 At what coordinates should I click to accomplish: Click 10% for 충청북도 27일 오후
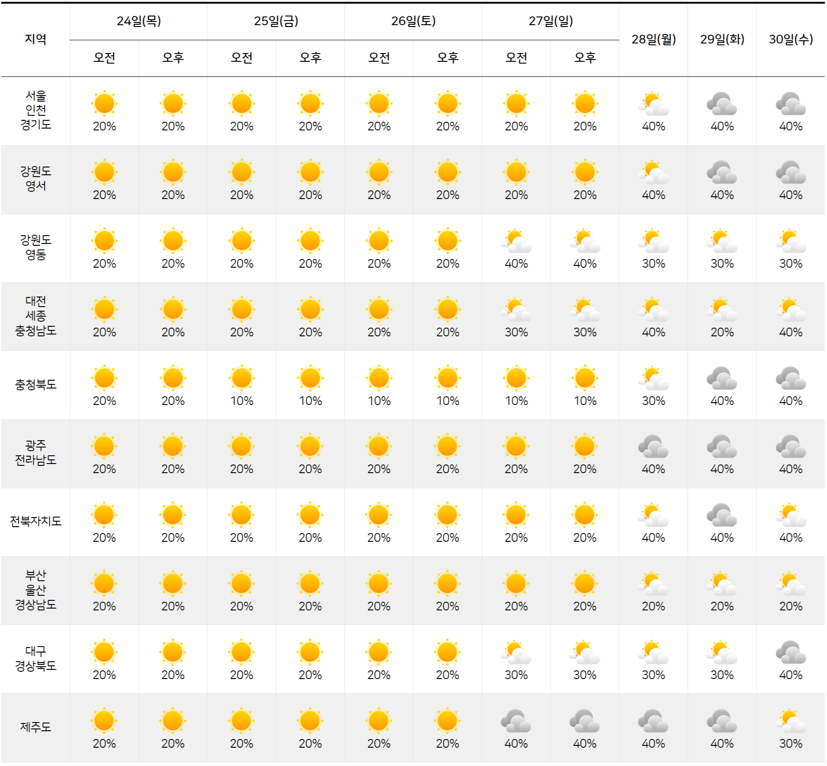click(x=585, y=401)
